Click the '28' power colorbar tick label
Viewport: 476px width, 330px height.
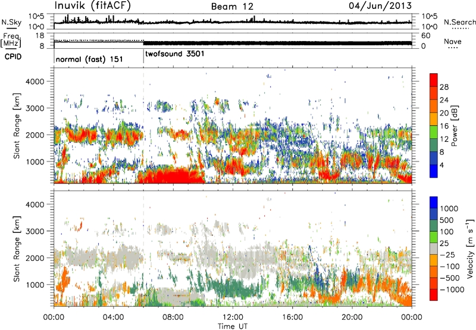tap(444, 87)
